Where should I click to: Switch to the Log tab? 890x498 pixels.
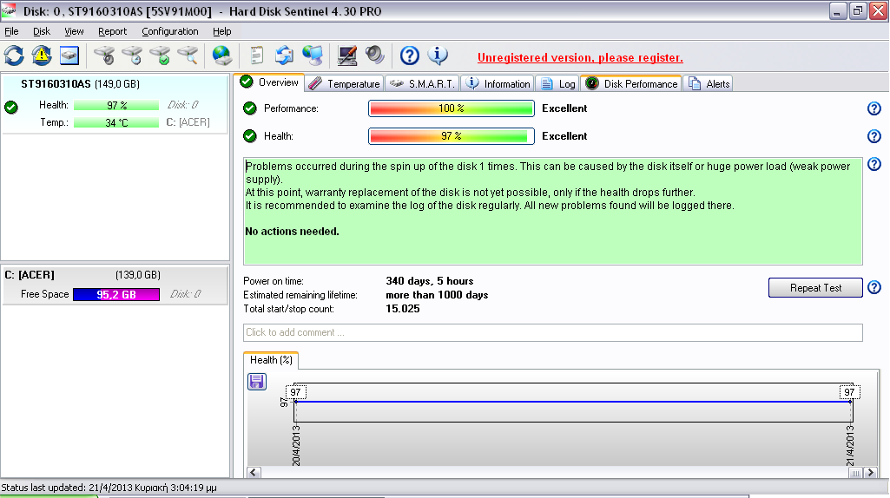[558, 84]
